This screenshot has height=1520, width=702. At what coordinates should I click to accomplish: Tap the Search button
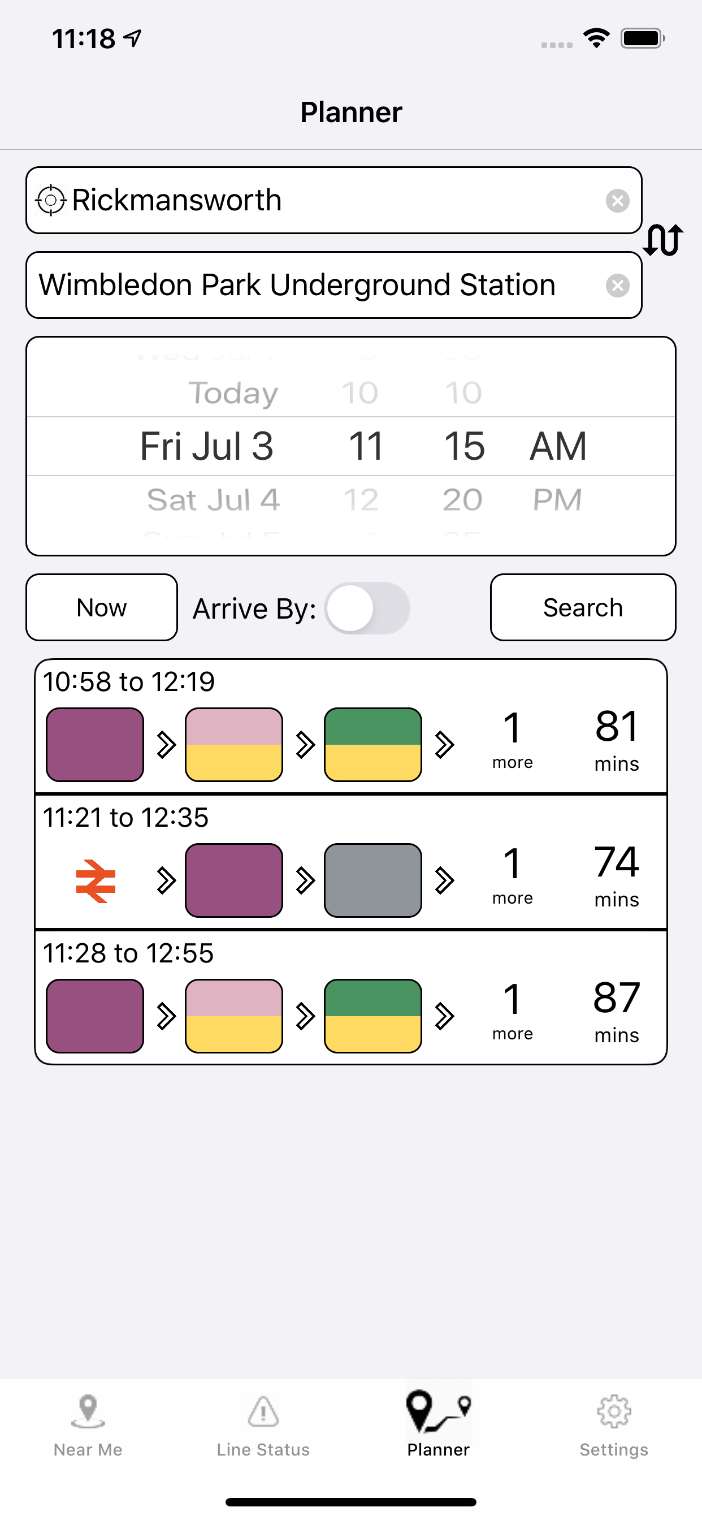coord(583,607)
